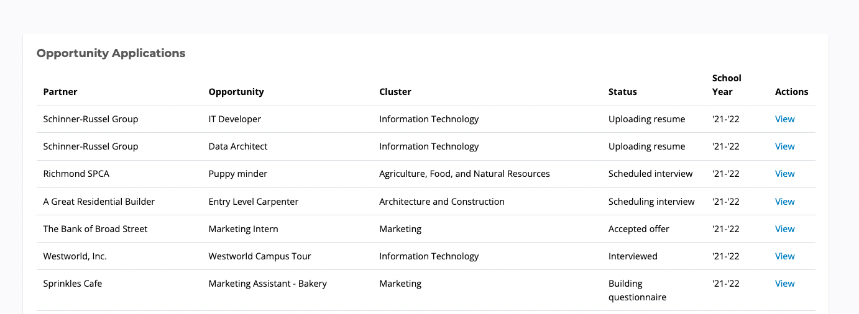
Task: Select the A Great Residential Builder cell
Action: tap(99, 202)
